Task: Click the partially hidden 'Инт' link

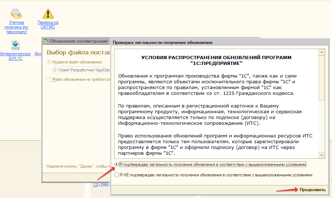Action: pos(38,54)
